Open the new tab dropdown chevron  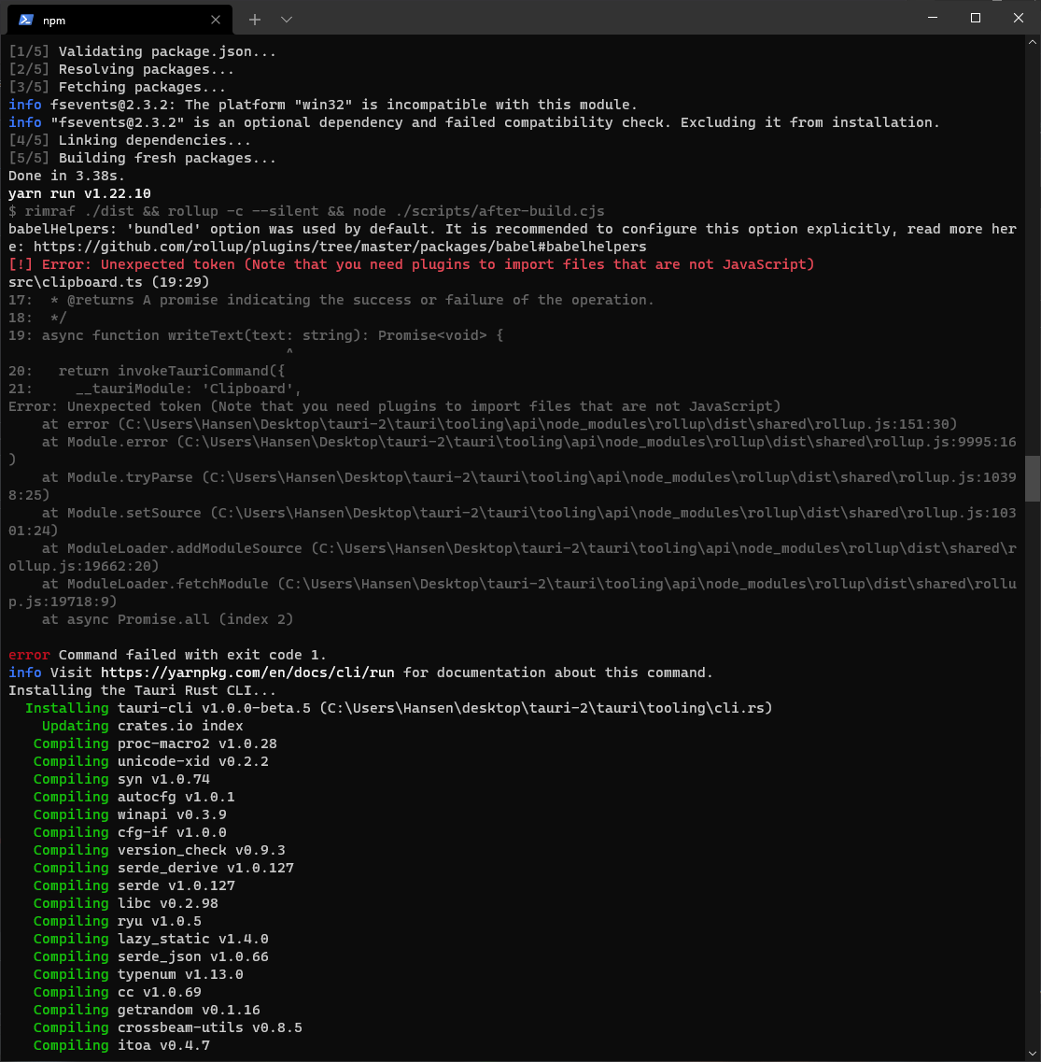pyautogui.click(x=287, y=20)
